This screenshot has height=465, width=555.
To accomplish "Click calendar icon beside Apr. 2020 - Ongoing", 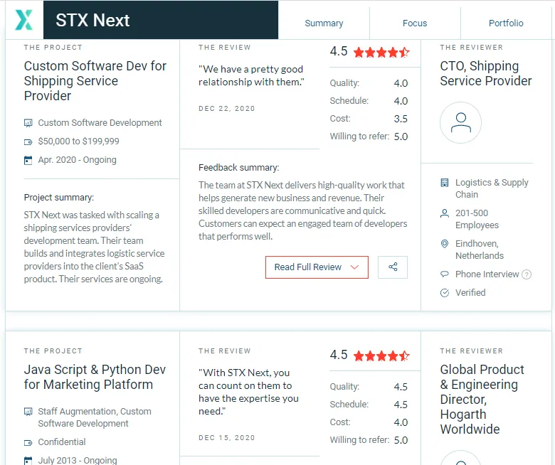I will tap(28, 160).
